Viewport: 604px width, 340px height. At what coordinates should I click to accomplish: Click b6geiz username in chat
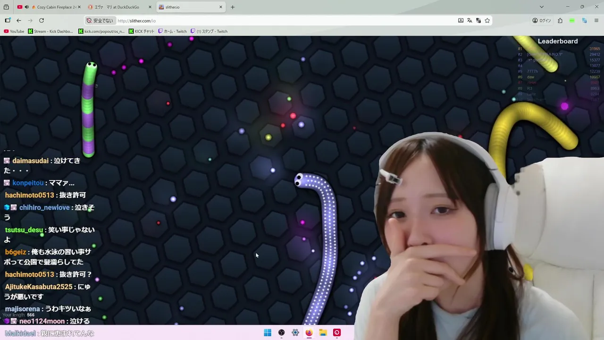pos(16,252)
